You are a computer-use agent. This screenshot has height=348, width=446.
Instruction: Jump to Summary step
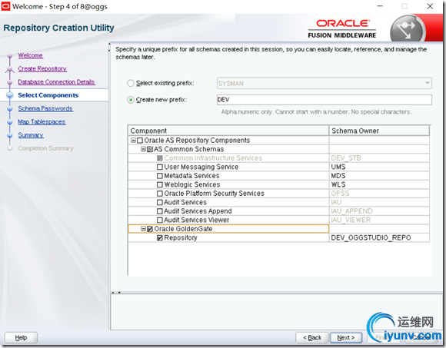click(x=31, y=135)
